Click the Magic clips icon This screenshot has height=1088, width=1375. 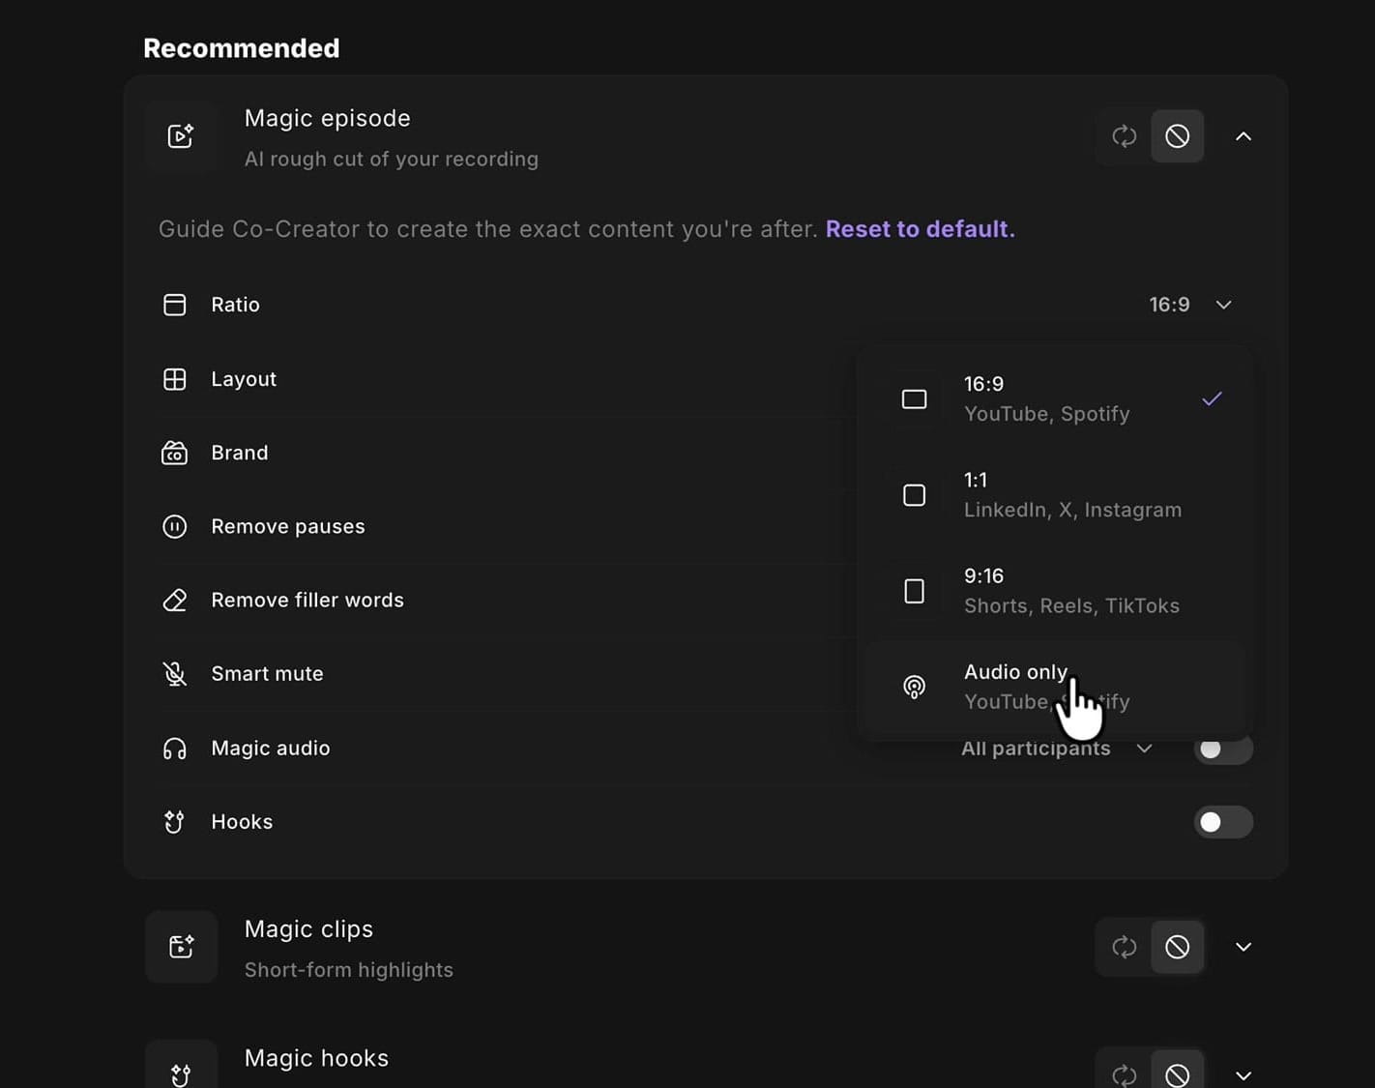pyautogui.click(x=181, y=947)
